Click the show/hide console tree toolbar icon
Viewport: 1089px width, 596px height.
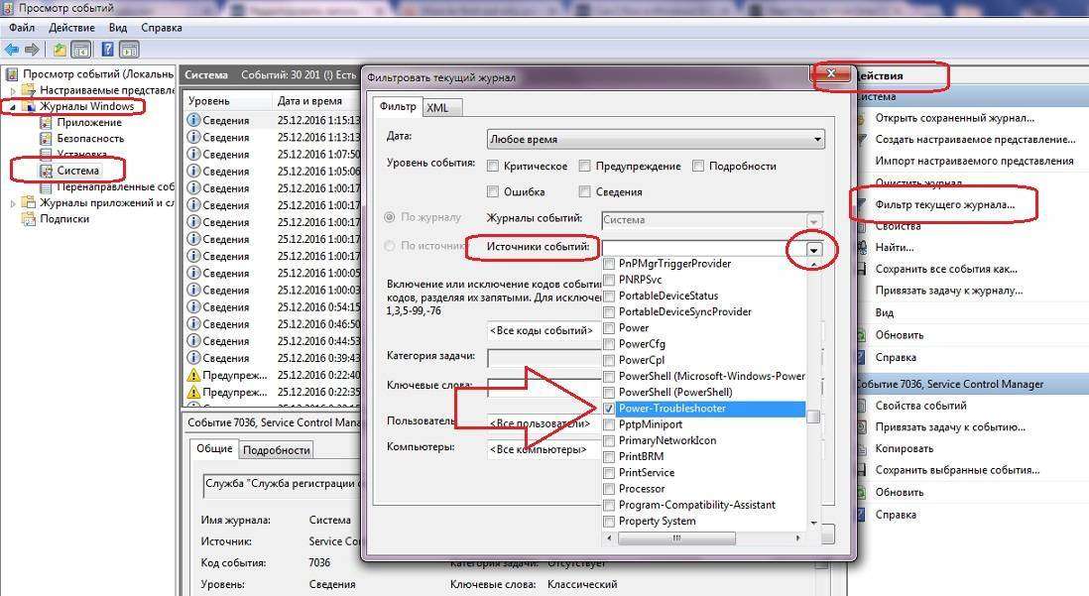point(81,50)
